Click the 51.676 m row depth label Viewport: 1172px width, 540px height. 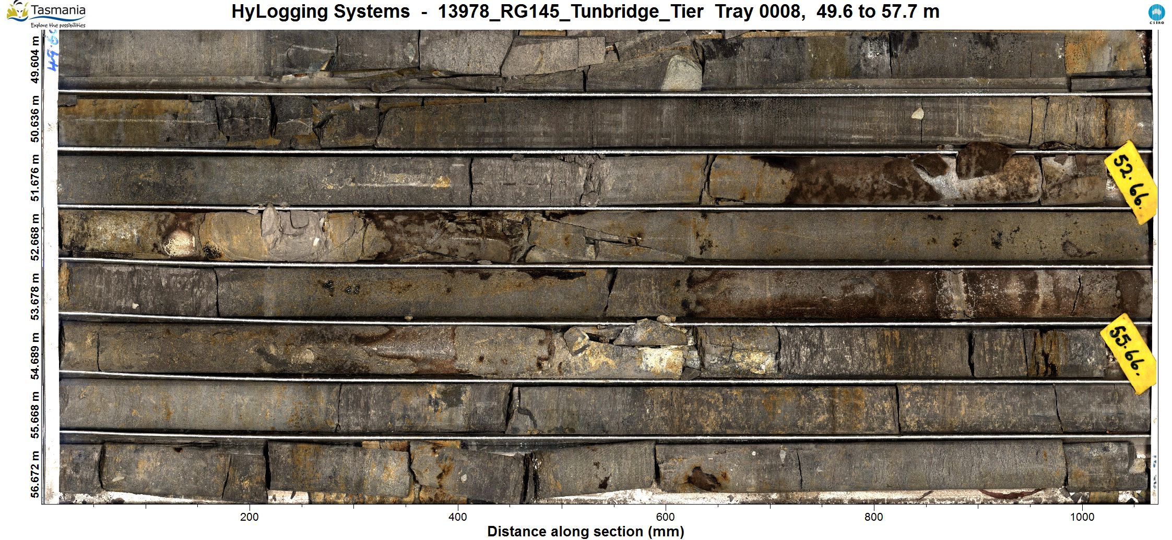(x=35, y=178)
